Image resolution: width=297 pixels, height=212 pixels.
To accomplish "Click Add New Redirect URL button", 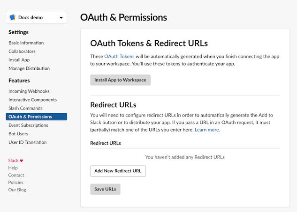I will pyautogui.click(x=118, y=171).
